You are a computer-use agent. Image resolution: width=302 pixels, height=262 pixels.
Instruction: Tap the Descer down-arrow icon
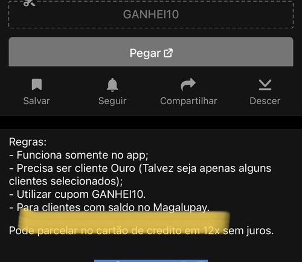click(265, 85)
